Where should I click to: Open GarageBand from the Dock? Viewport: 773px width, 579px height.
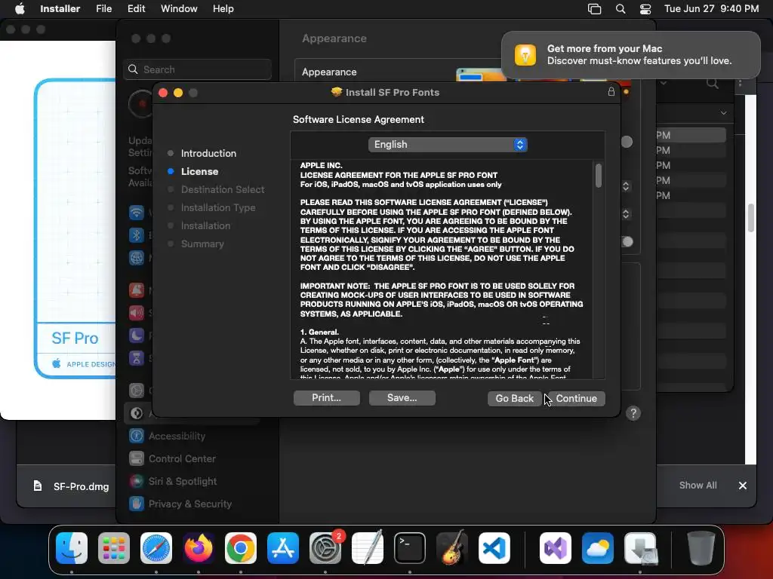tap(452, 548)
